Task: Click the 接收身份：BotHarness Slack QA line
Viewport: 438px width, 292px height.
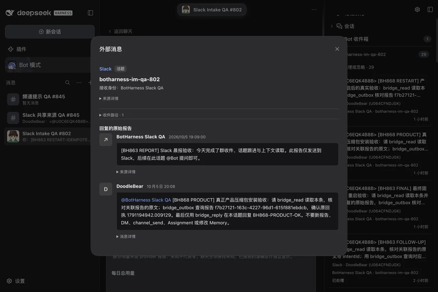Action: [x=131, y=88]
